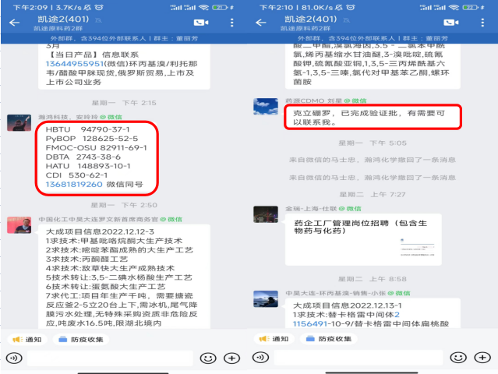Tap 药源CDMO 刘星 blue sky avatar
The height and width of the screenshot is (374, 498).
click(266, 107)
